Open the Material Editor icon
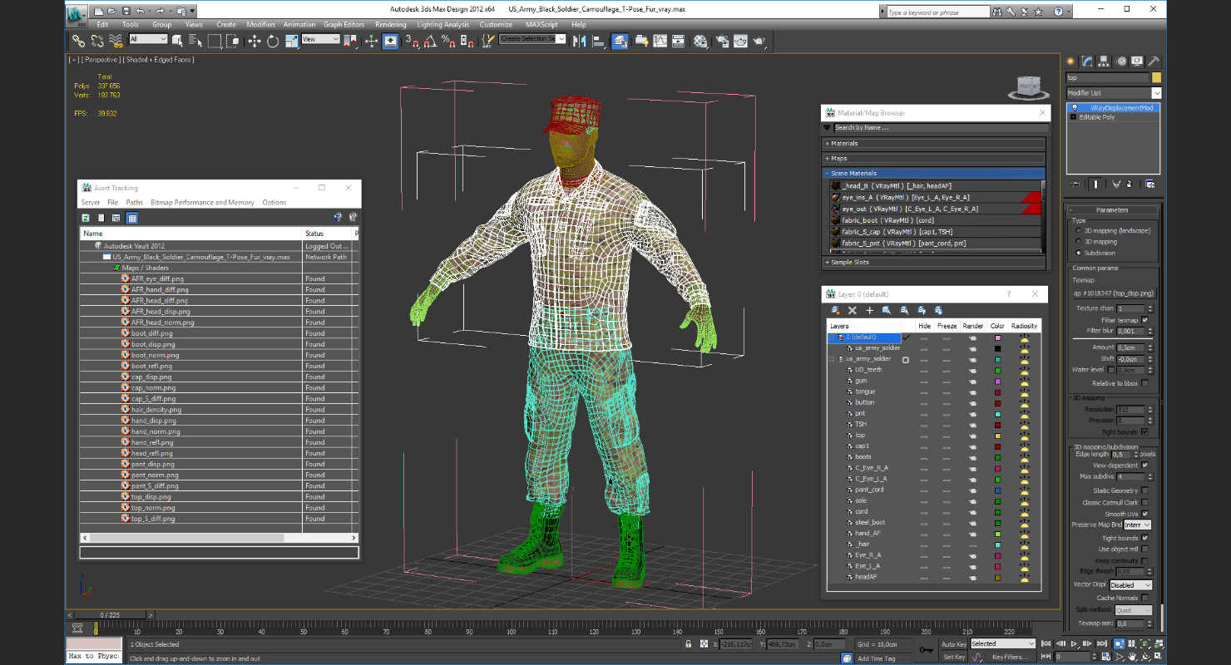This screenshot has width=1231, height=665. (701, 41)
